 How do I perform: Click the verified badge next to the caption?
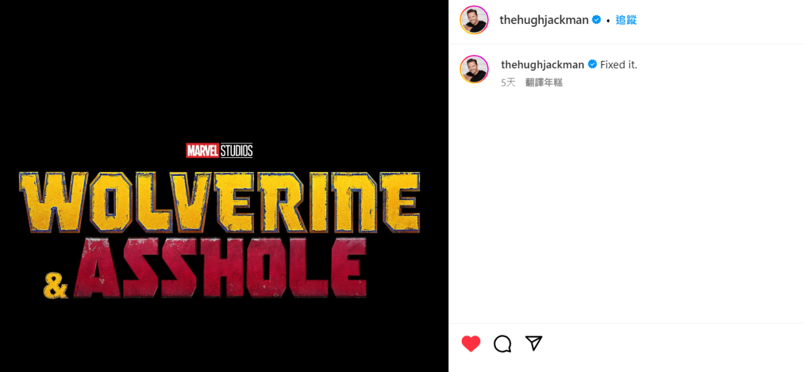pyautogui.click(x=592, y=64)
